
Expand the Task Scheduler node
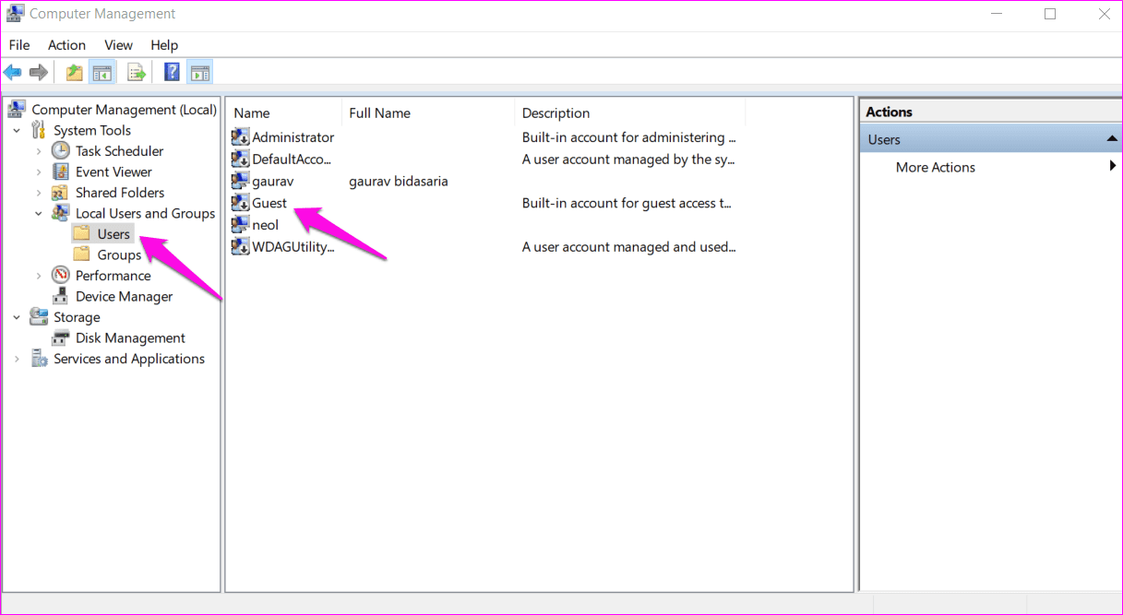coord(39,150)
